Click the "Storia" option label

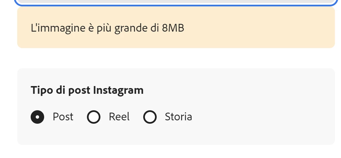(x=178, y=117)
